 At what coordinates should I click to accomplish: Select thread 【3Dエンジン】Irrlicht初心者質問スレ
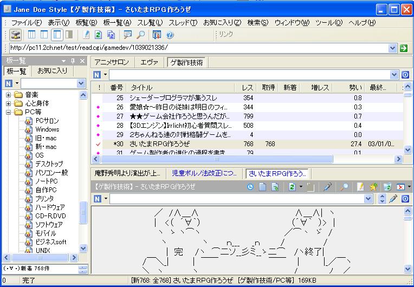tap(180, 126)
